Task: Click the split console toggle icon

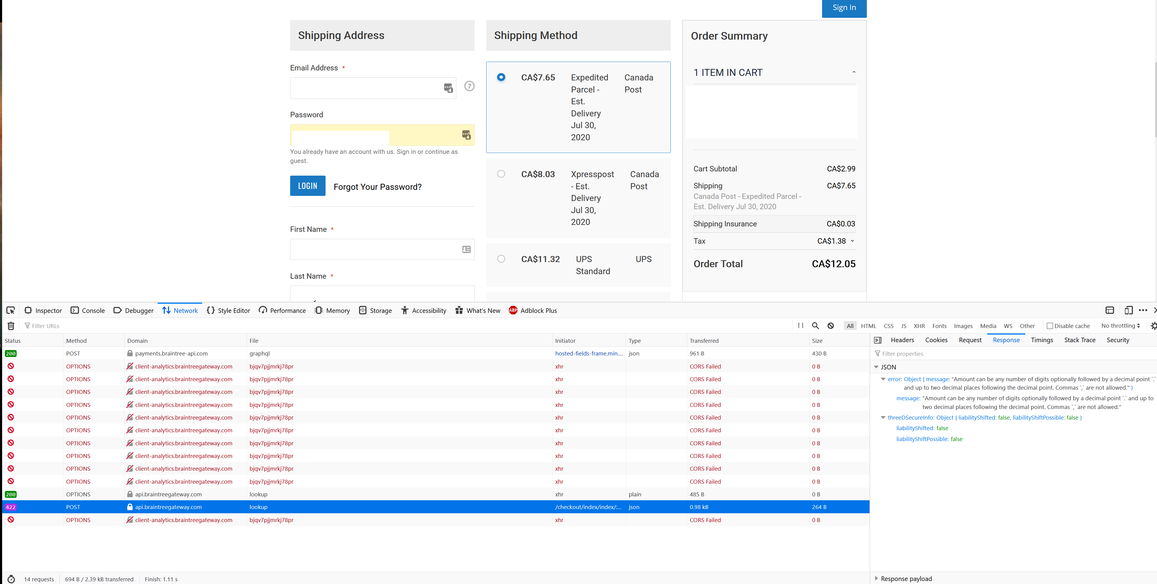Action: pos(1109,310)
